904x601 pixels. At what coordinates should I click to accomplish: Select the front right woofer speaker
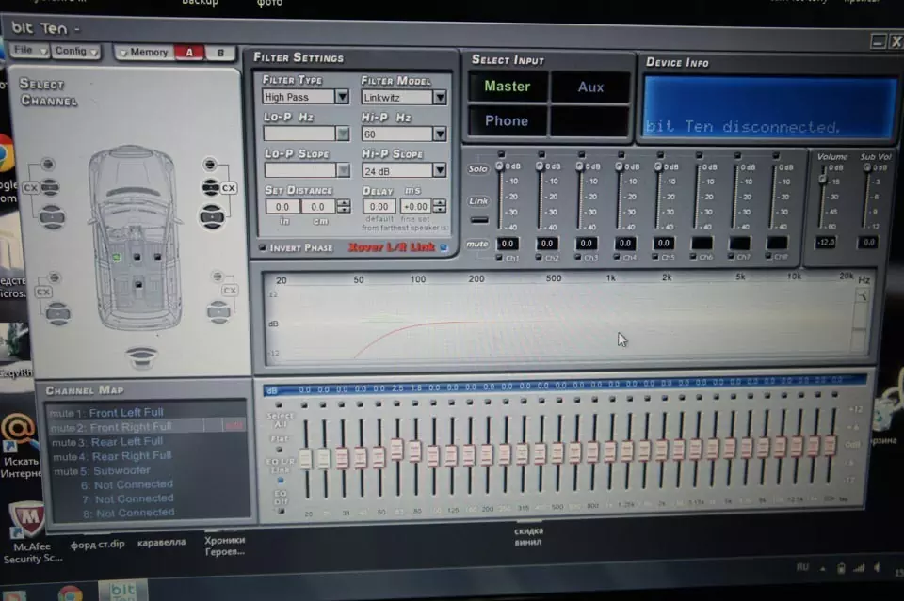[212, 217]
